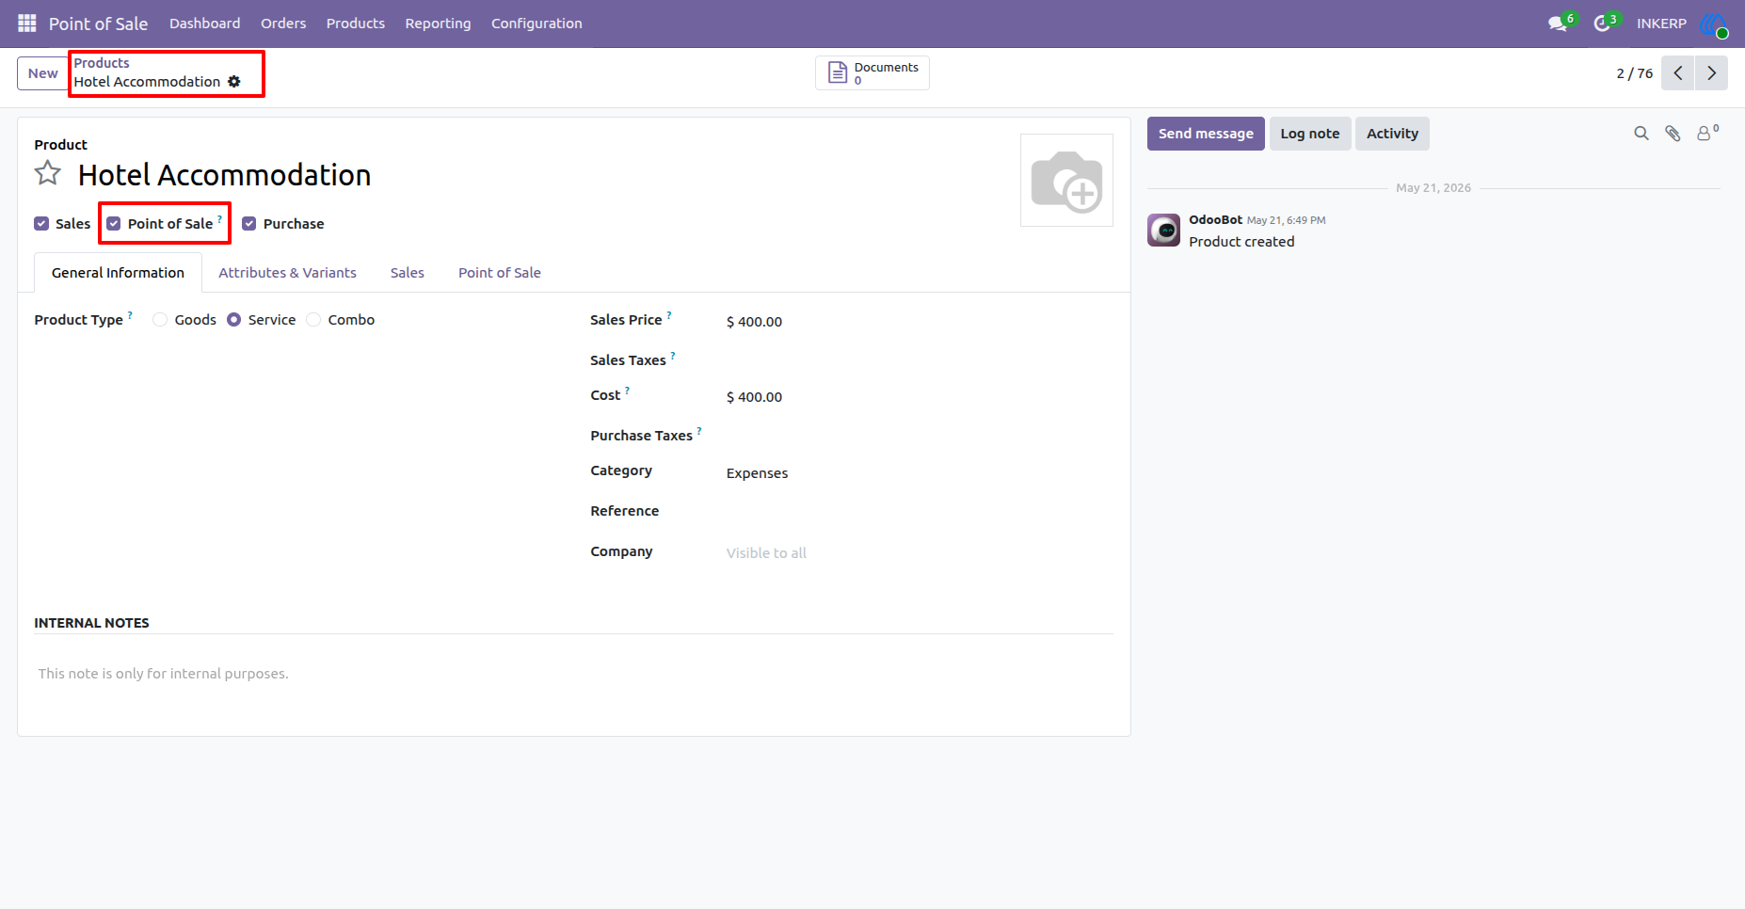Screen dimensions: 1745x909
Task: Open the apps grid menu icon
Action: [26, 24]
